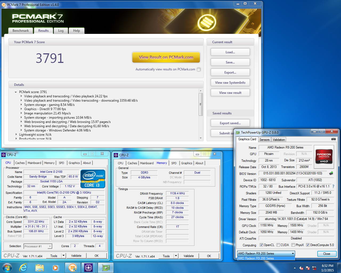Click Validate in the CPU tab CPU-Z window
Screen dimensions: 341x273
pyautogui.click(x=76, y=256)
